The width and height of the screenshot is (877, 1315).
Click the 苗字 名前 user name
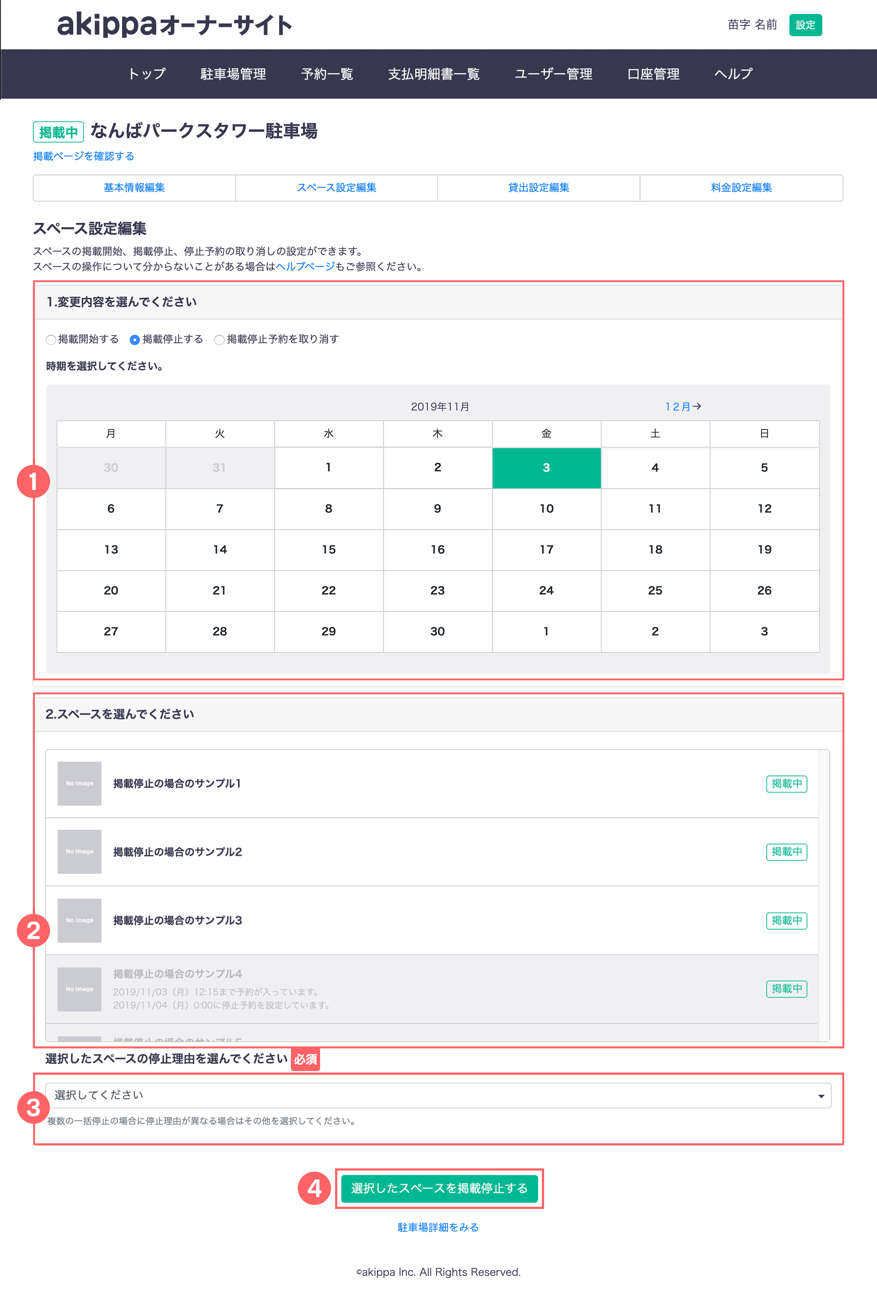[752, 25]
